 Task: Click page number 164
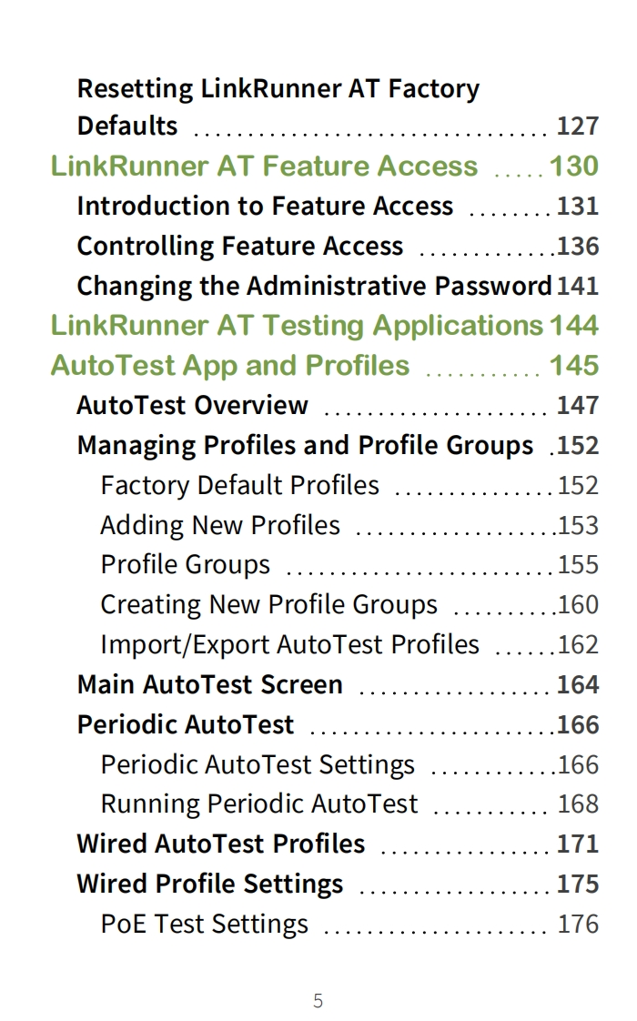577,685
